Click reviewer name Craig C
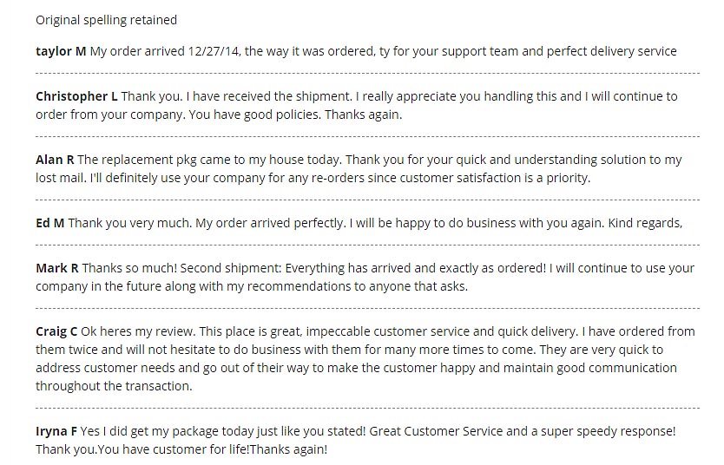This screenshot has width=724, height=465. pos(56,331)
